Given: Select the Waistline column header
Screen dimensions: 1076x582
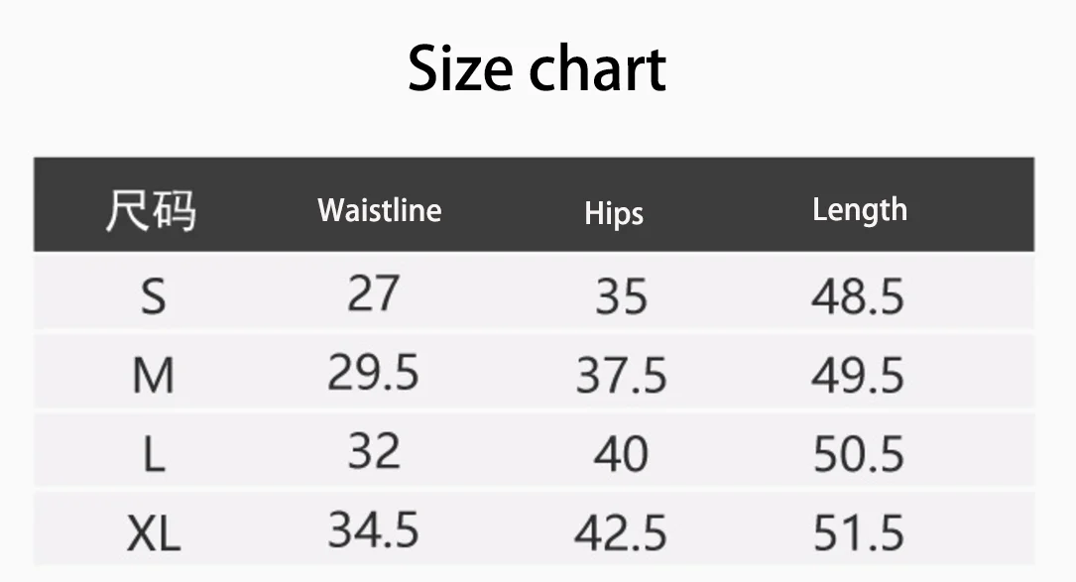Looking at the screenshot, I should click(379, 210).
